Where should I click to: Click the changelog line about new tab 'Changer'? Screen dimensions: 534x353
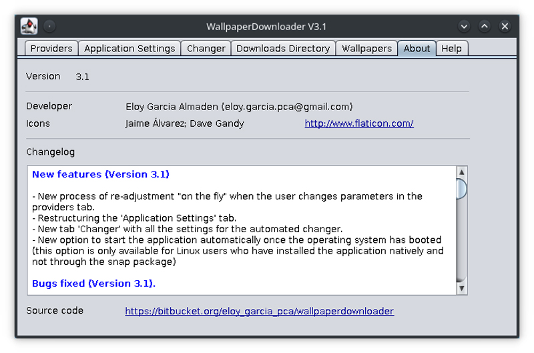(x=188, y=229)
